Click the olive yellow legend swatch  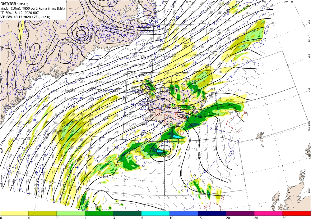pyautogui.click(x=42, y=213)
